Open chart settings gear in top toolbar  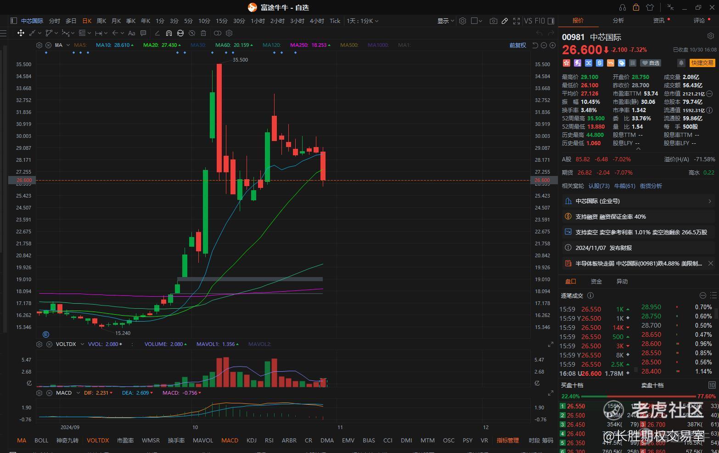click(462, 21)
